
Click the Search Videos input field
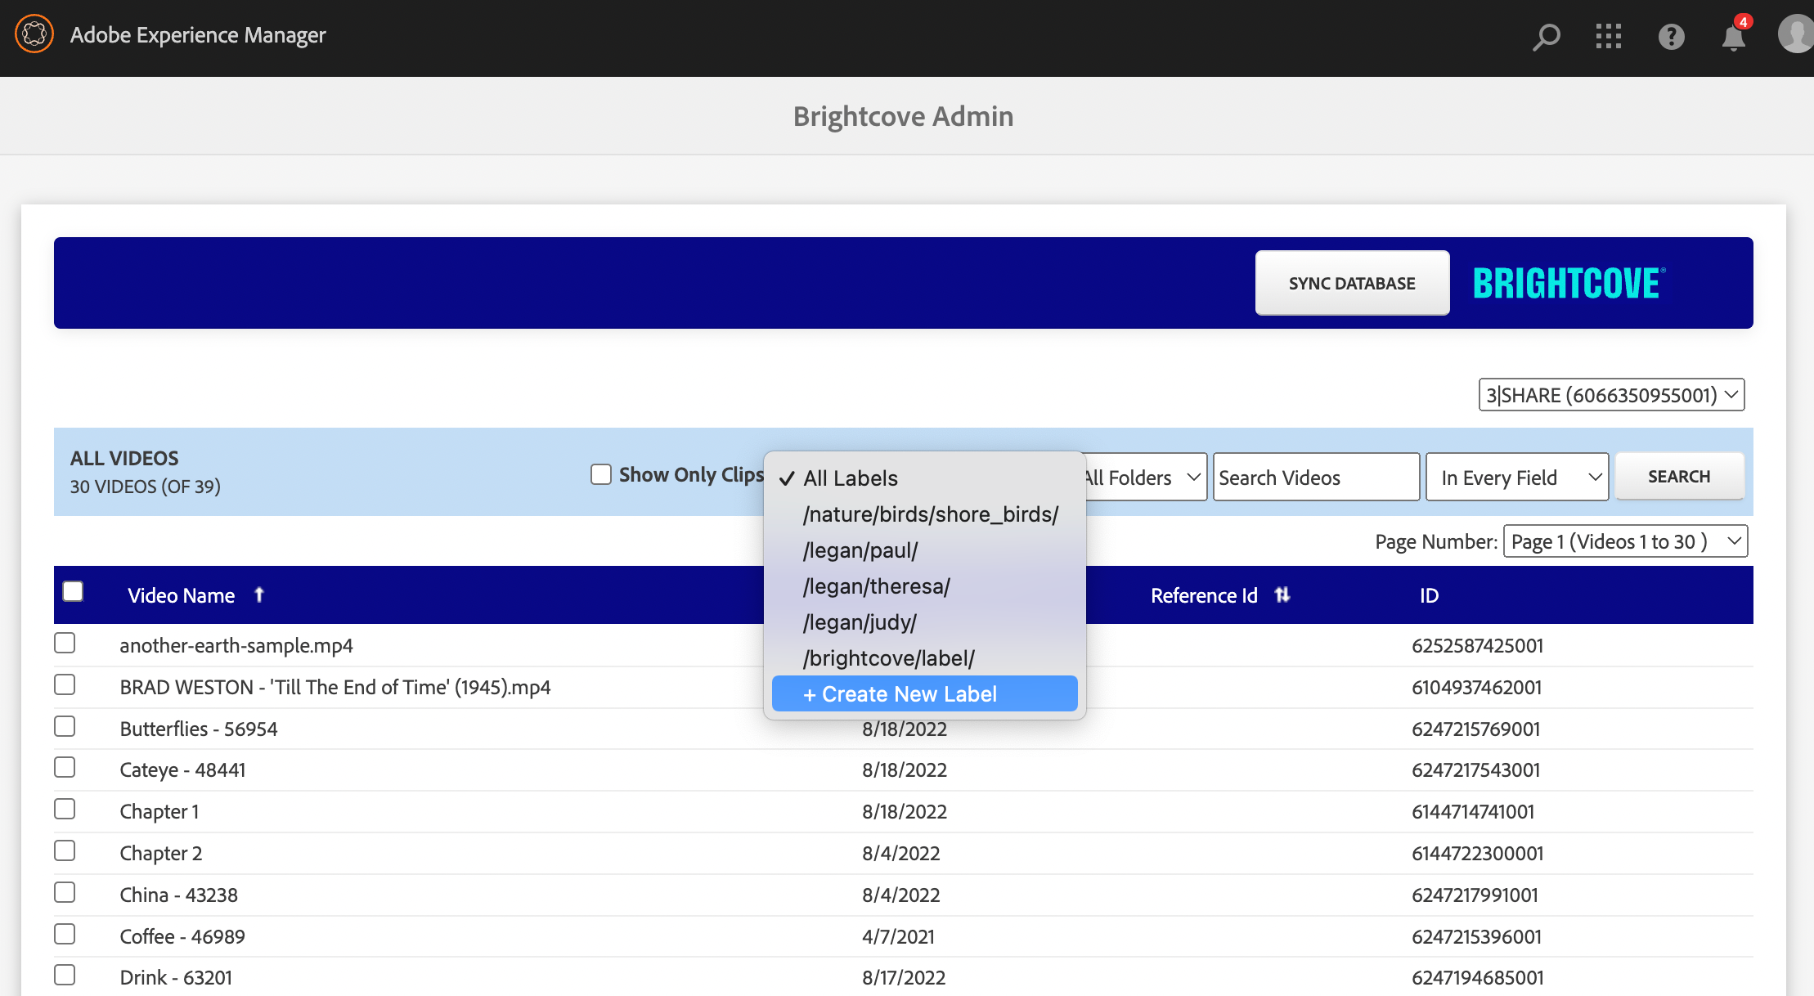point(1316,478)
